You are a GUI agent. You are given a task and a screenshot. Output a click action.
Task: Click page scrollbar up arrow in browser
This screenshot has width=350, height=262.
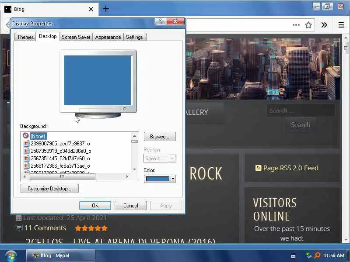click(x=346, y=38)
